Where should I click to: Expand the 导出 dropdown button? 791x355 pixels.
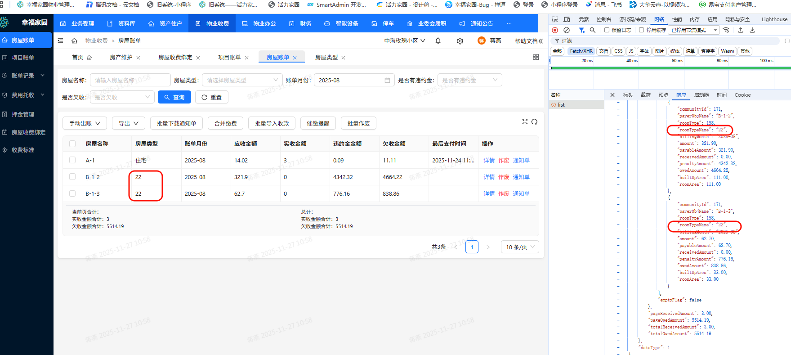pos(129,123)
